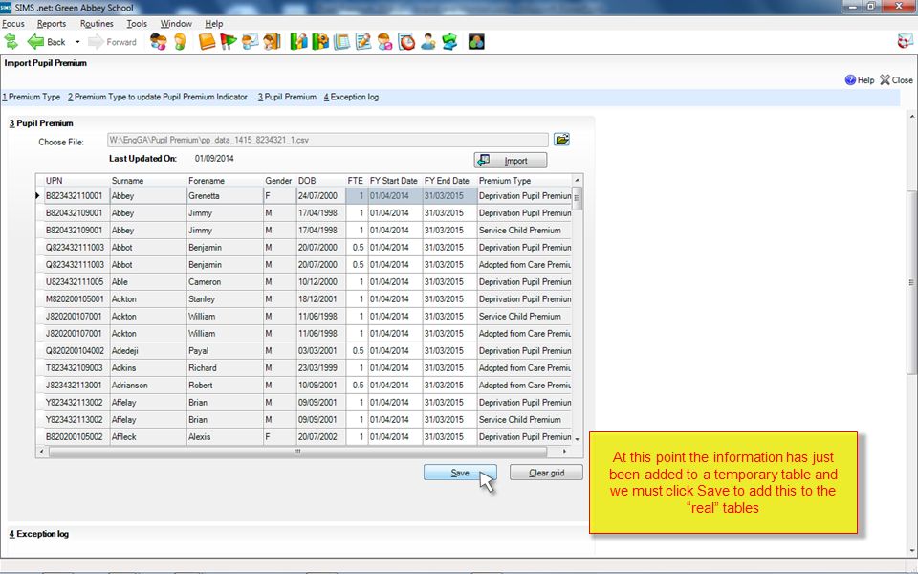Click forename cell Grenetta
The image size is (918, 574).
coord(225,195)
